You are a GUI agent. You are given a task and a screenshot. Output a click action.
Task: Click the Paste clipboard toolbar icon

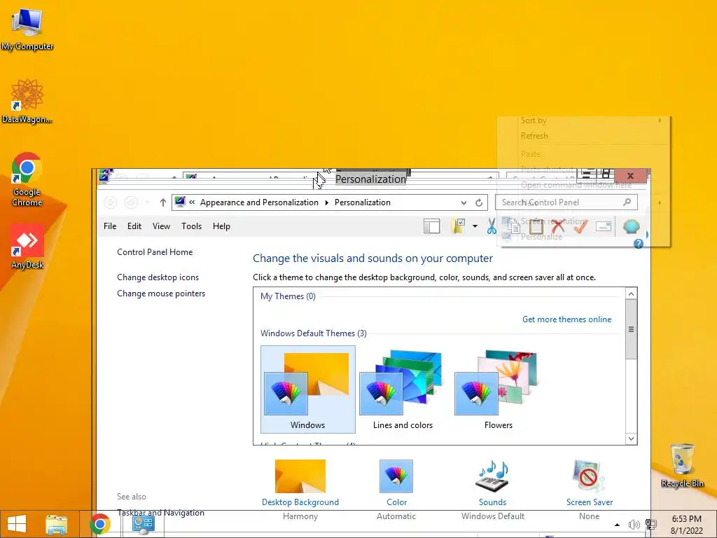click(x=536, y=226)
